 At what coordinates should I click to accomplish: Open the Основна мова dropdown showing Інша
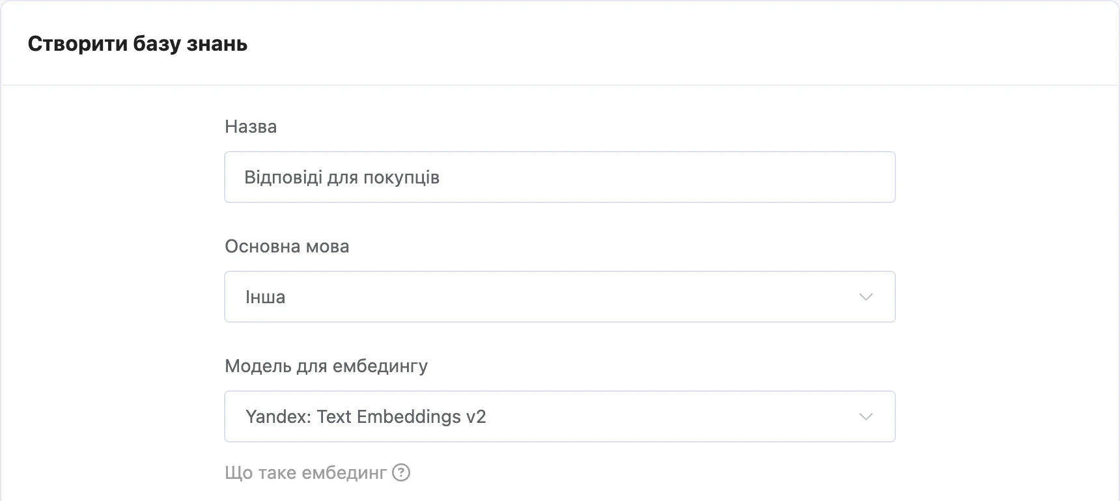click(560, 297)
